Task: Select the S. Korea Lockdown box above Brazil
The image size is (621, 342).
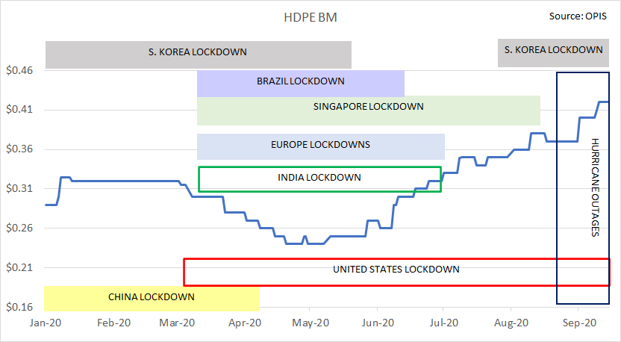Action: 198,52
